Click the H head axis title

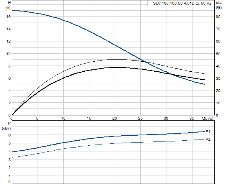point(10,3)
